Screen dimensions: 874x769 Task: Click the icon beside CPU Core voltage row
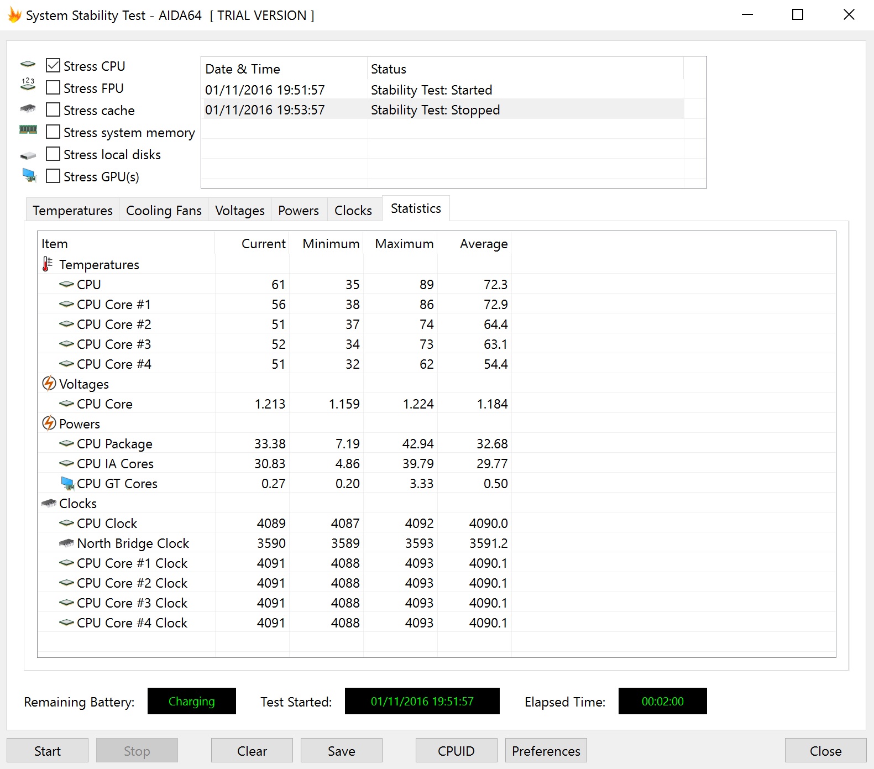click(x=66, y=404)
